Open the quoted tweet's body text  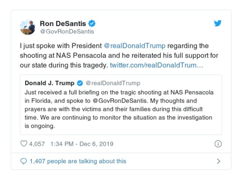(118, 109)
